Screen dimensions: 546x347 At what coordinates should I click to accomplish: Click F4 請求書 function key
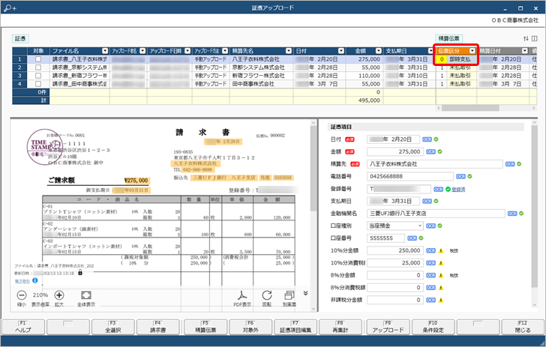pos(157,328)
